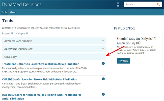Click the Collapse All link

(x=22, y=33)
